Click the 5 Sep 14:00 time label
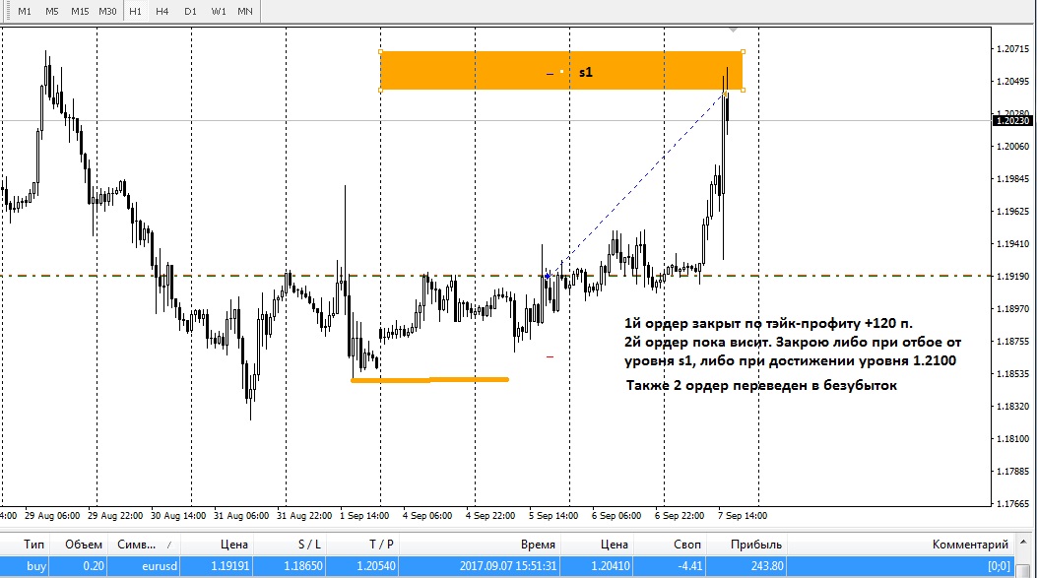 (553, 516)
